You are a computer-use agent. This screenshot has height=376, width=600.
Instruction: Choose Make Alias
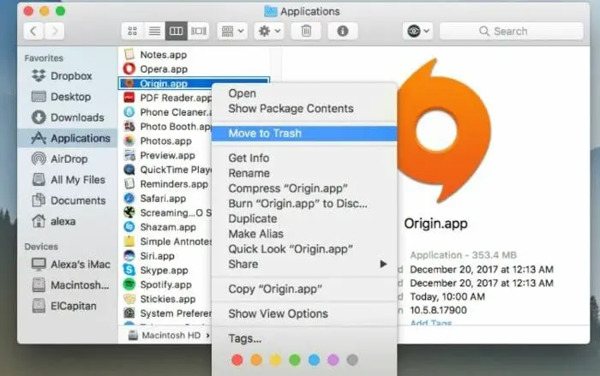pyautogui.click(x=304, y=234)
